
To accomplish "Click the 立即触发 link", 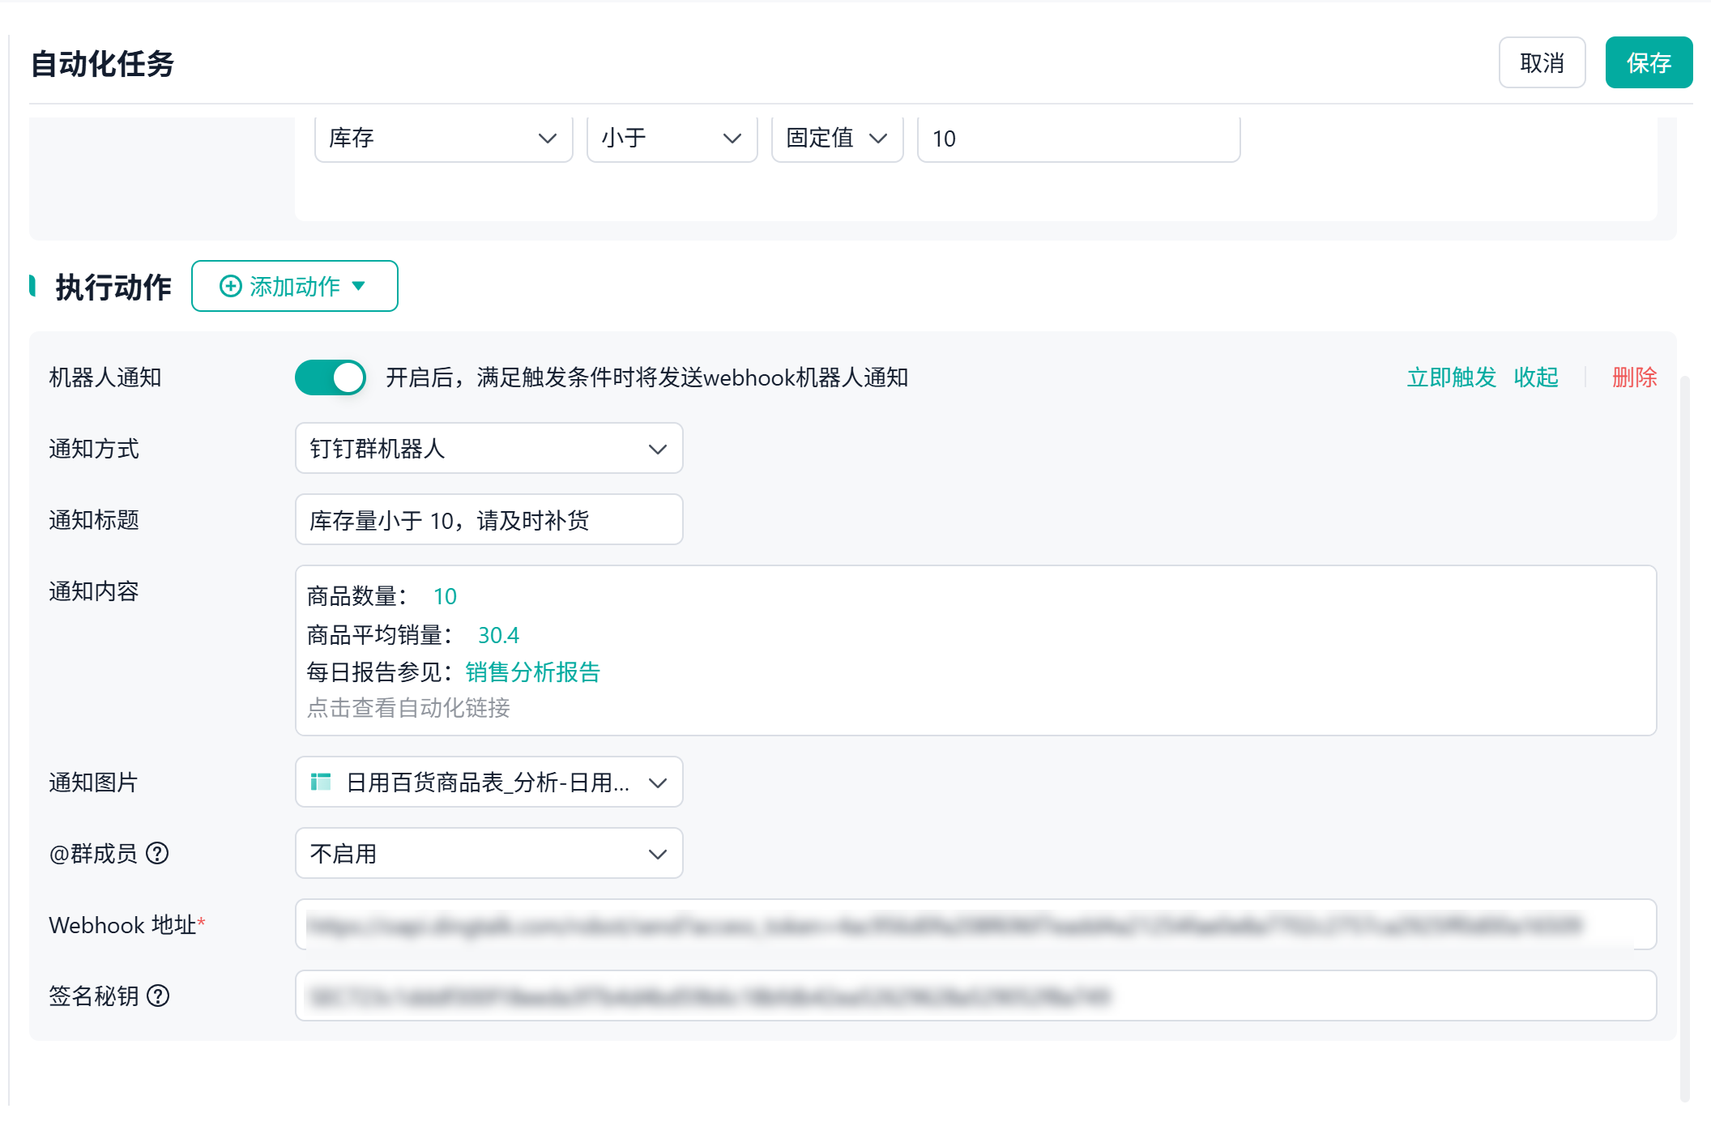I will point(1452,377).
